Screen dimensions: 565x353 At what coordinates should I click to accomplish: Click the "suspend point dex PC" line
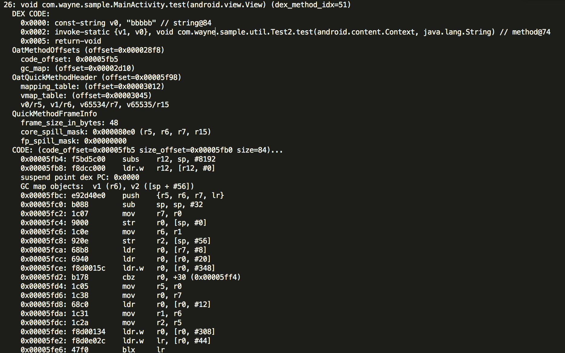tap(80, 177)
